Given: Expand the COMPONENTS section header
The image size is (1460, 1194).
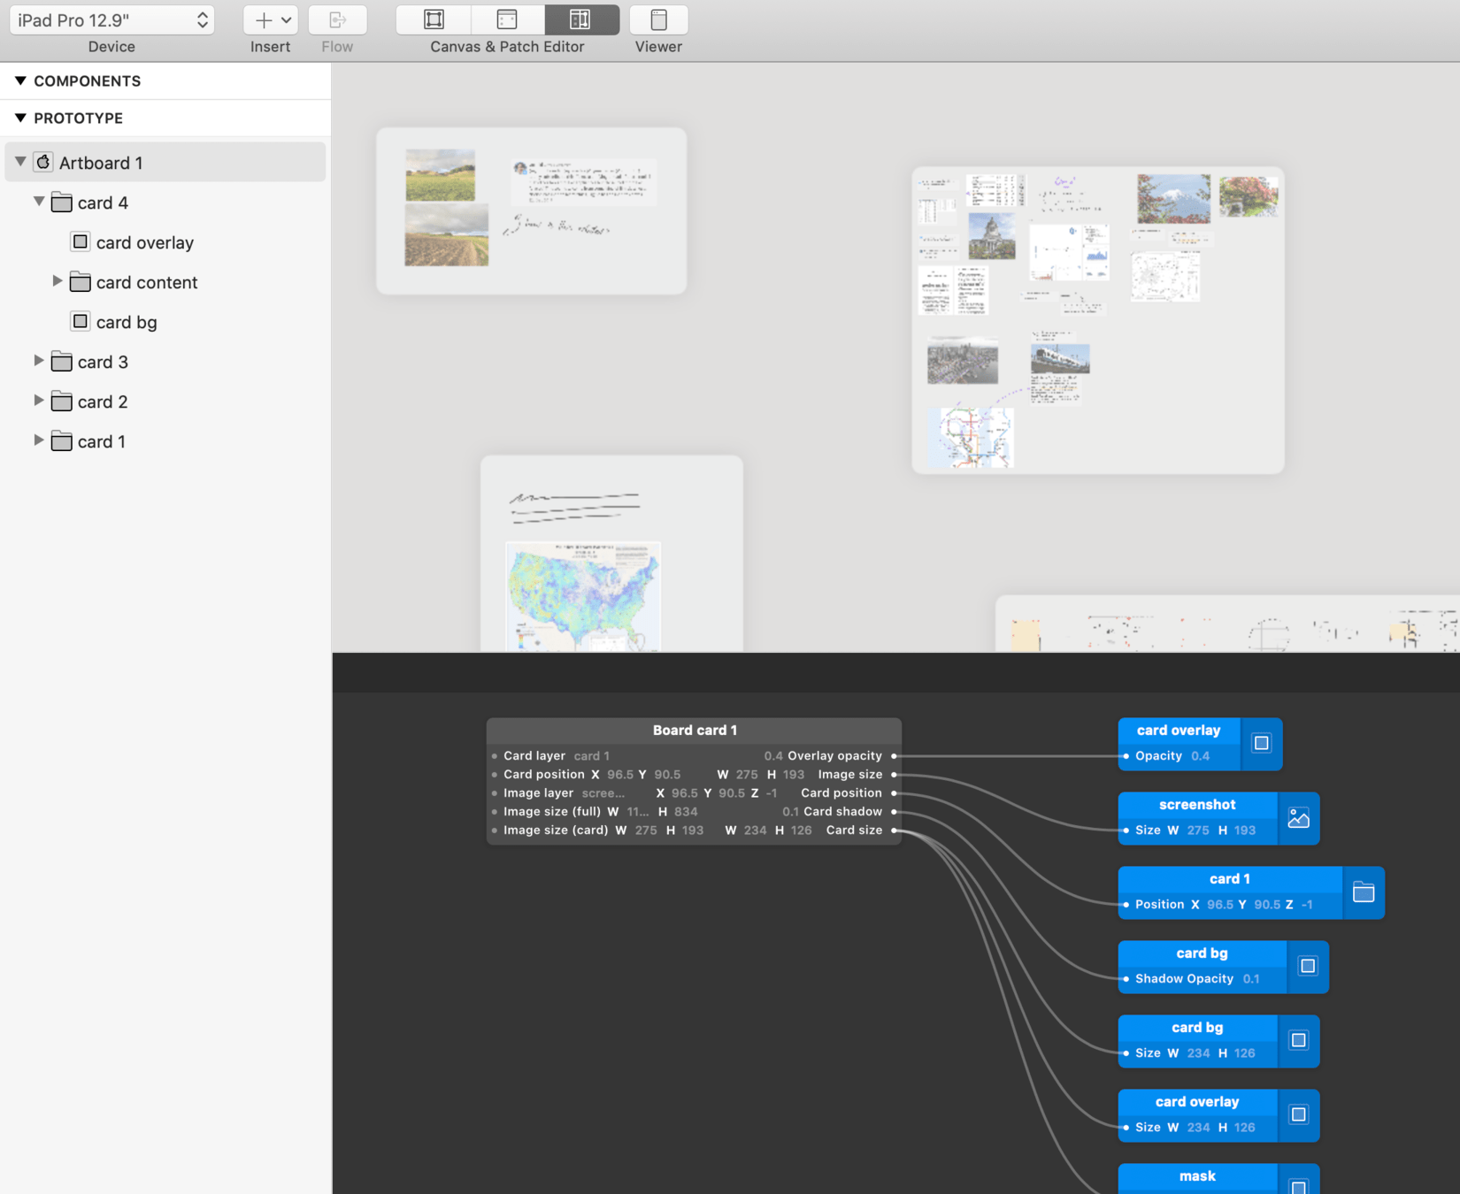Looking at the screenshot, I should coord(20,80).
